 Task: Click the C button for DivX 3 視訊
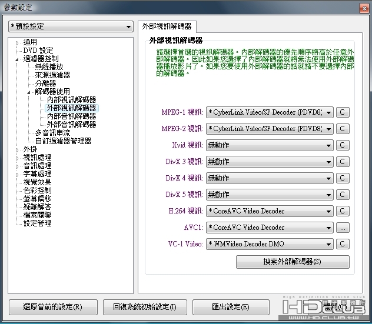pos(343,162)
